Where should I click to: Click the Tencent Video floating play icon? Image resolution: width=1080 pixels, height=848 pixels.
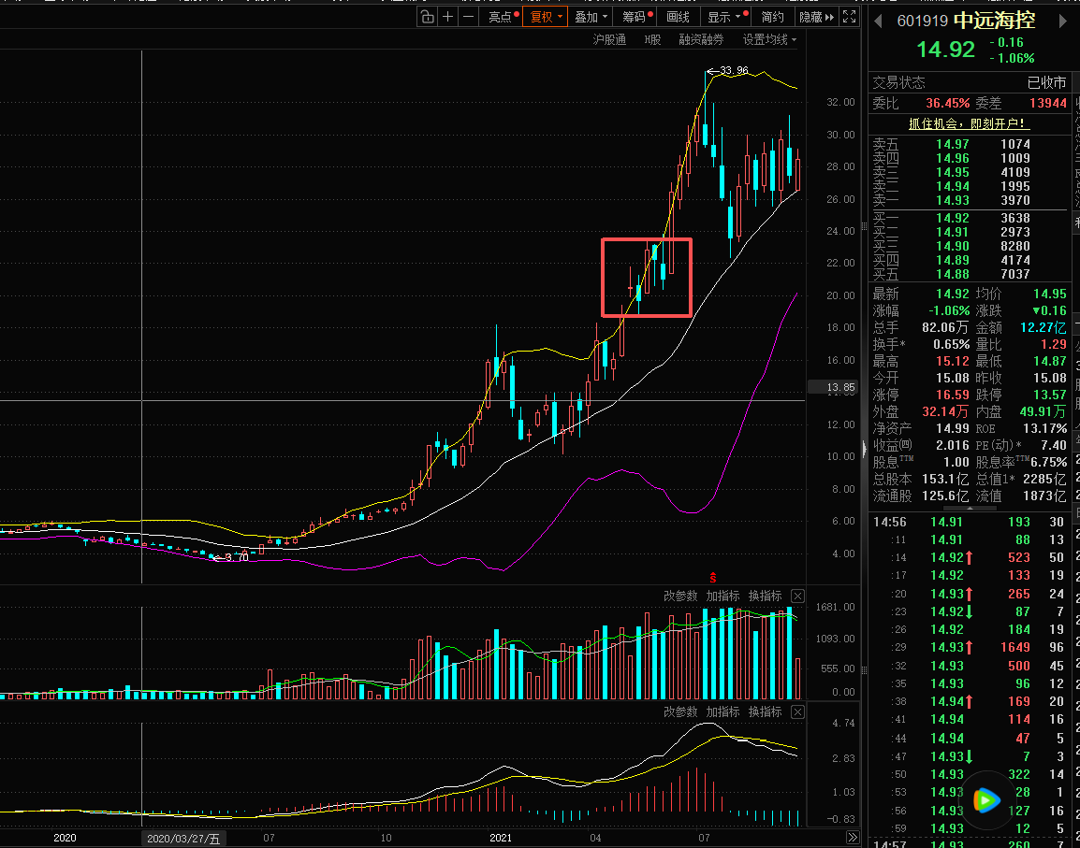[x=985, y=799]
